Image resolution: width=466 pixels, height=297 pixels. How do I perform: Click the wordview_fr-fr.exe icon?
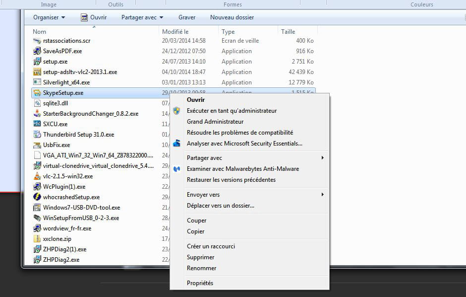[x=37, y=228]
